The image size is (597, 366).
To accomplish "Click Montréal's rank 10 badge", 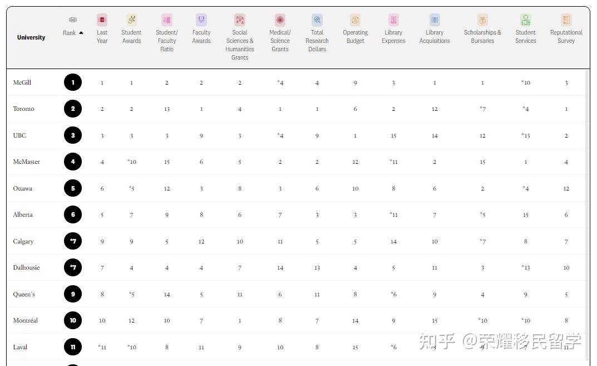I will point(73,321).
